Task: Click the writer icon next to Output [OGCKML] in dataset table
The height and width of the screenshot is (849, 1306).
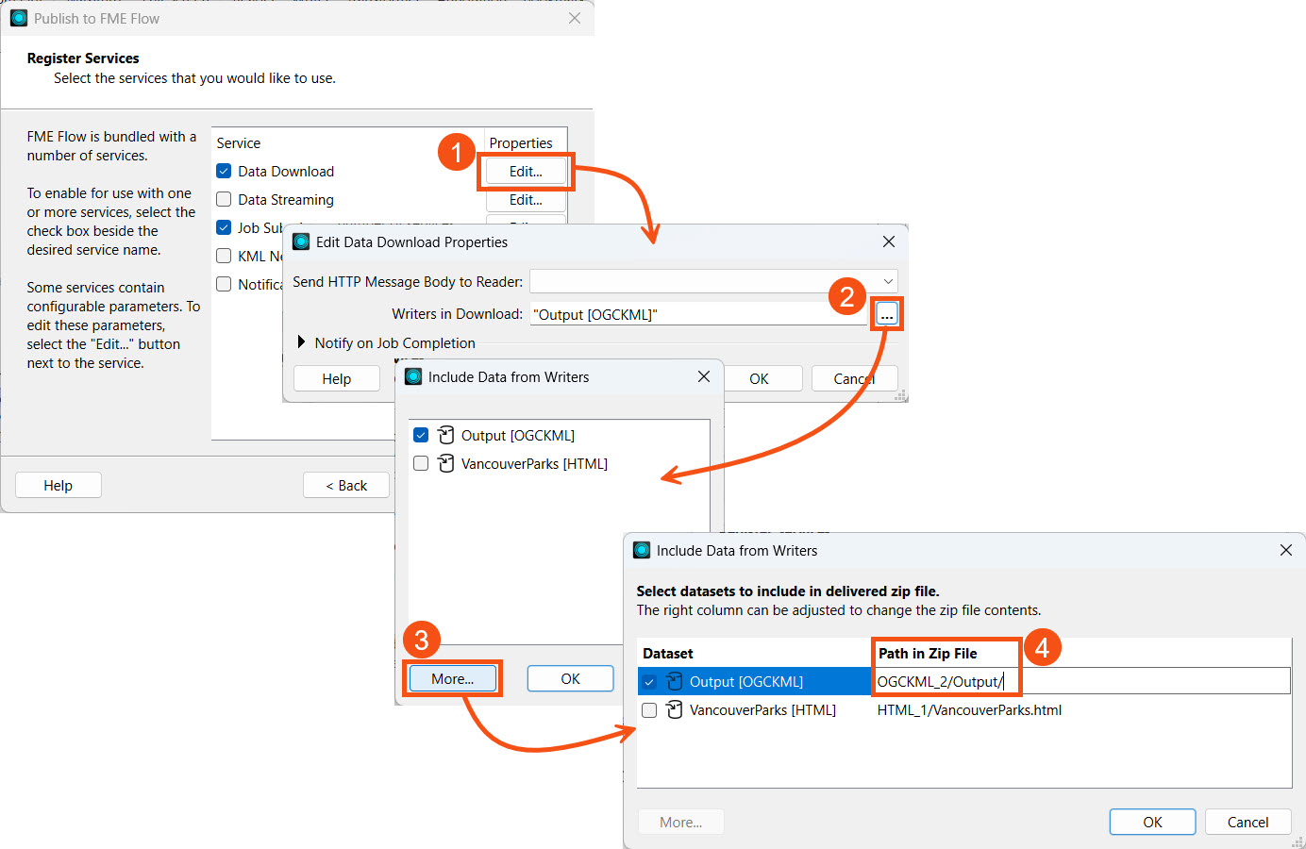Action: point(675,681)
